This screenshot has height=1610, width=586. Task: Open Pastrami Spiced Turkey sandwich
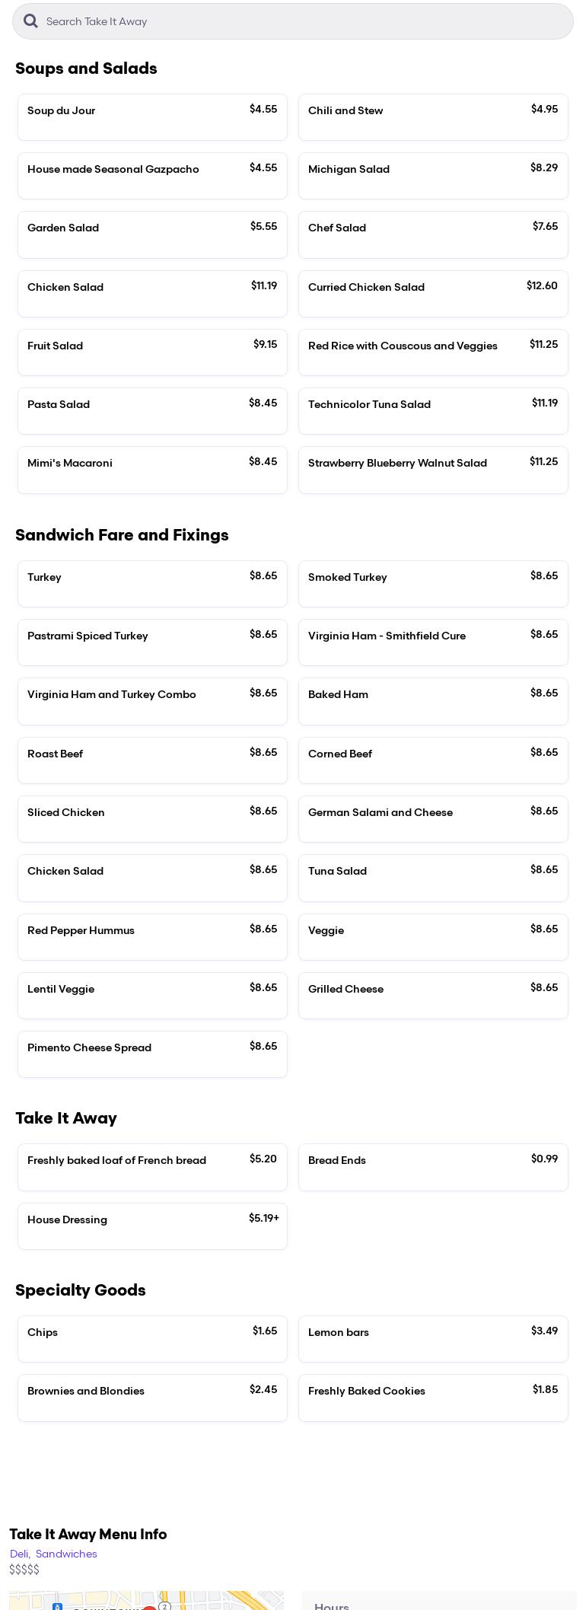(152, 642)
